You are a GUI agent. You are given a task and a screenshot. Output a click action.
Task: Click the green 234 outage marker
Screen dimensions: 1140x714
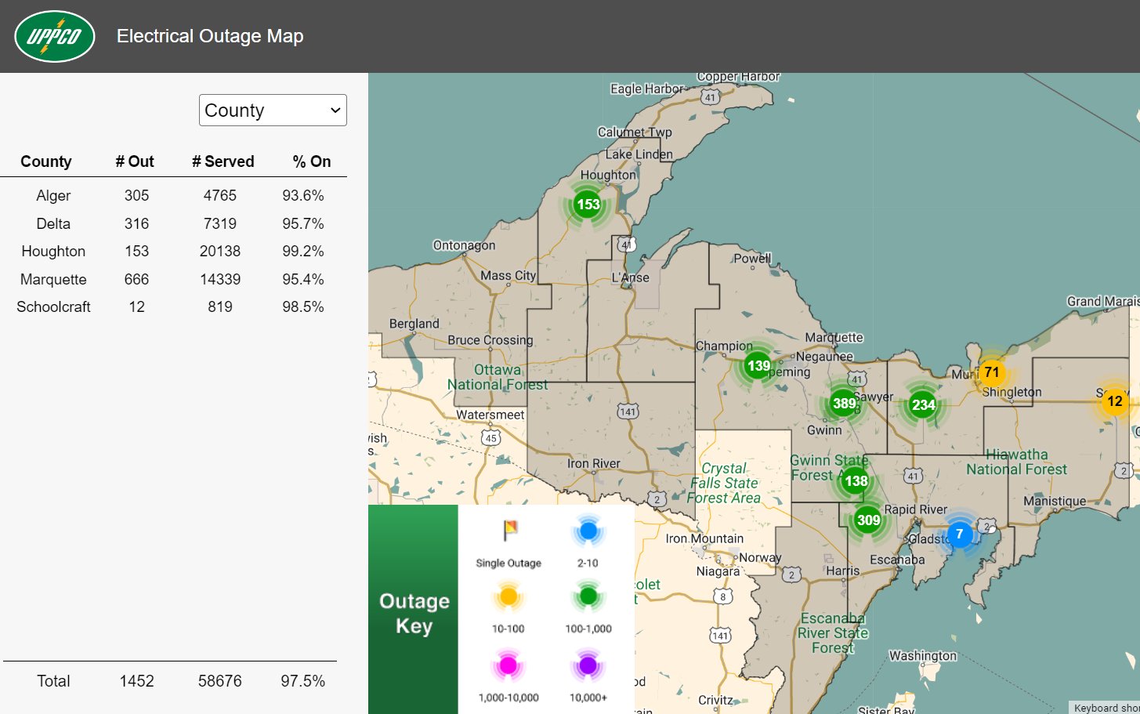point(923,404)
